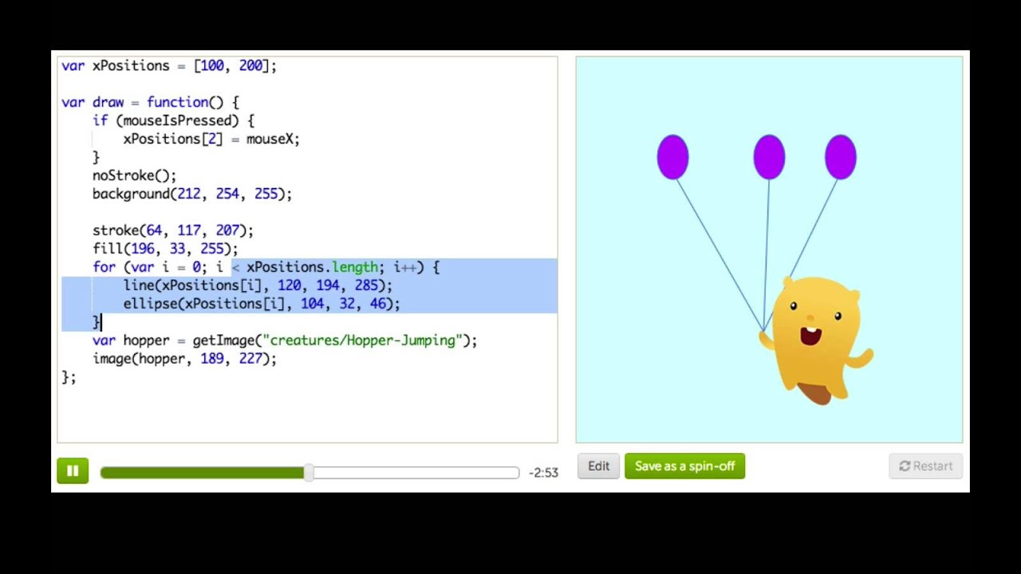
Task: Click the getImage 'creatures/Hopper-Jumping' line
Action: coord(285,340)
